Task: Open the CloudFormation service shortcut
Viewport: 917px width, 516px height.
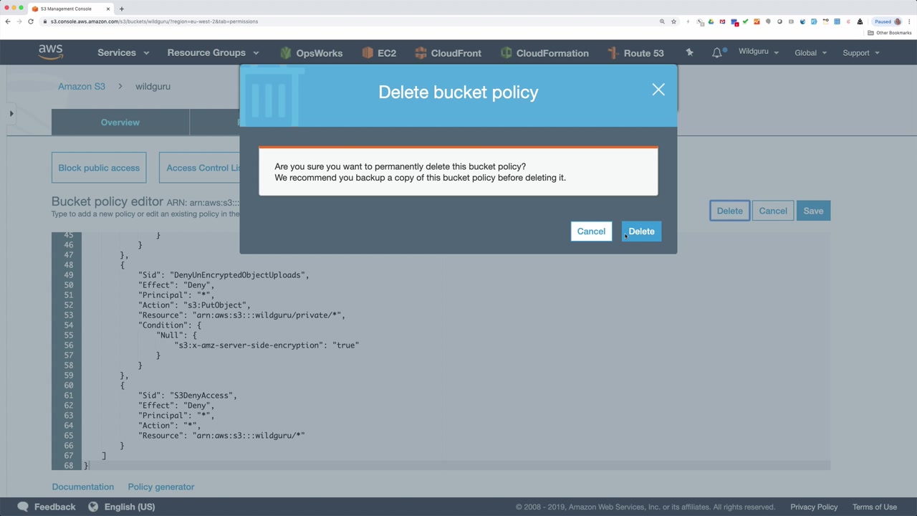Action: click(544, 53)
